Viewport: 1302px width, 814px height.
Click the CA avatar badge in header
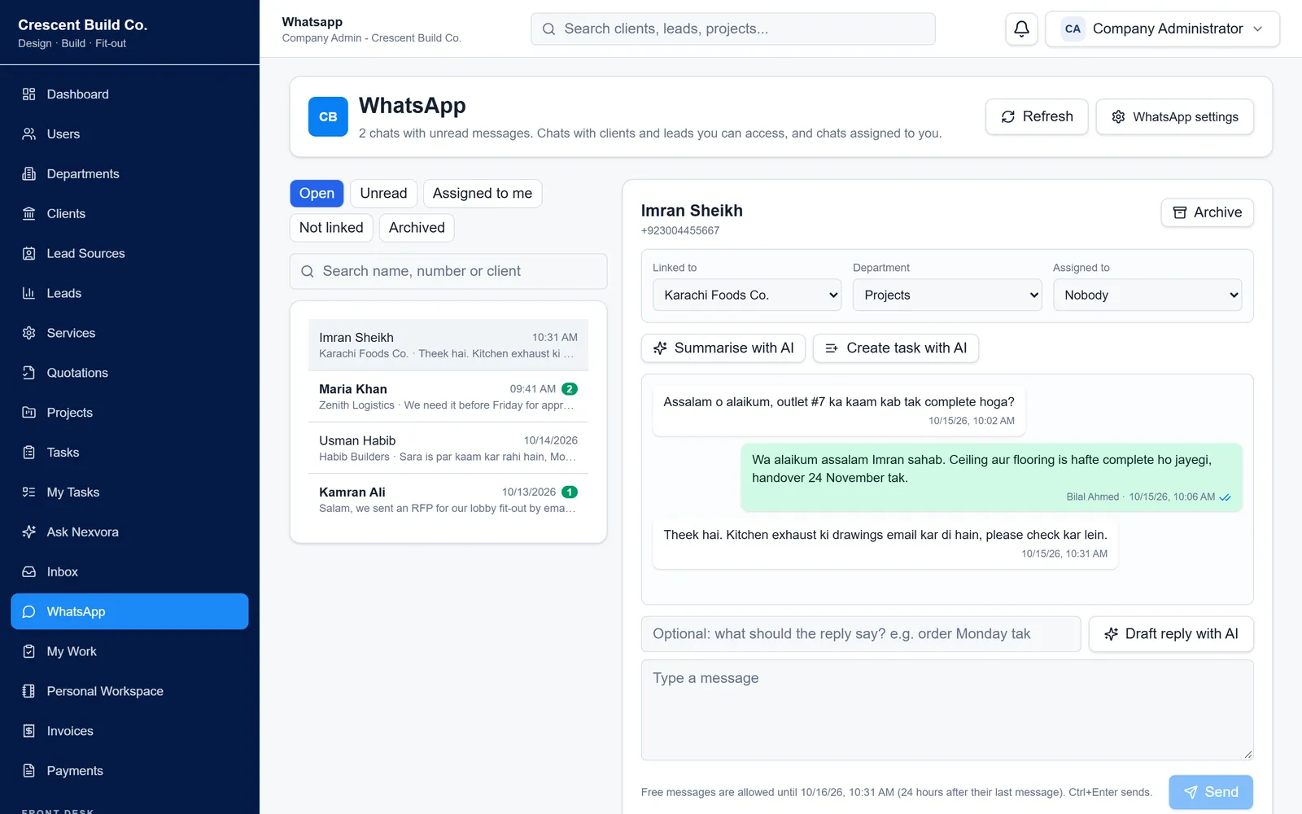(1073, 29)
